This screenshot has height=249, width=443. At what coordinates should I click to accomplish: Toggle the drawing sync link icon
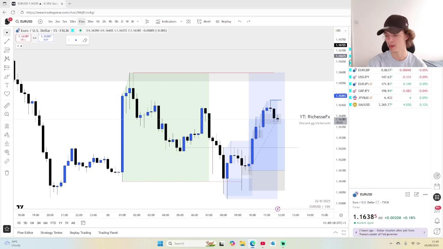[7, 161]
